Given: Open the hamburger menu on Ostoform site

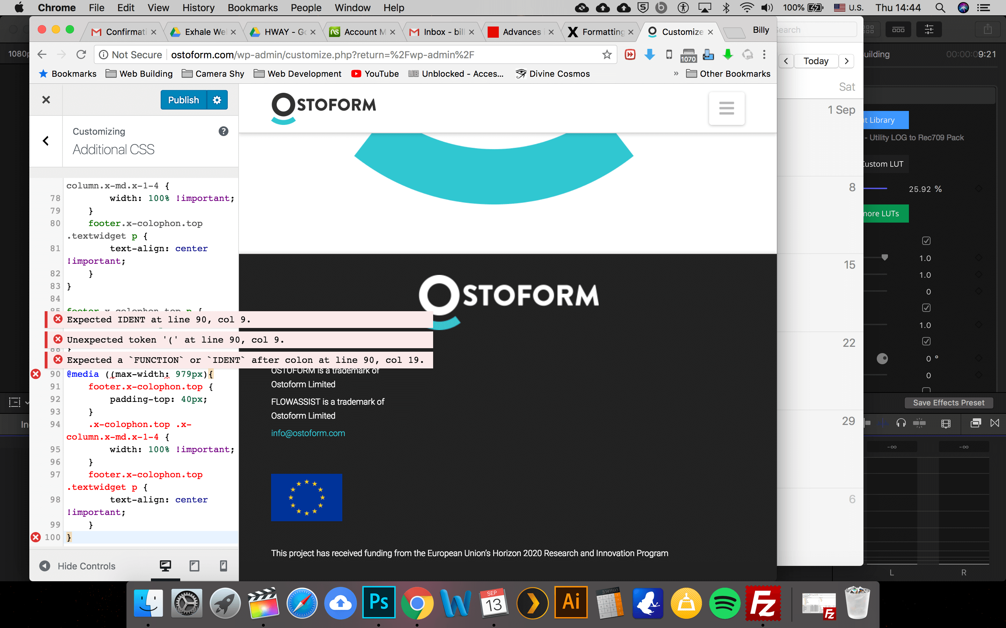Looking at the screenshot, I should point(726,108).
